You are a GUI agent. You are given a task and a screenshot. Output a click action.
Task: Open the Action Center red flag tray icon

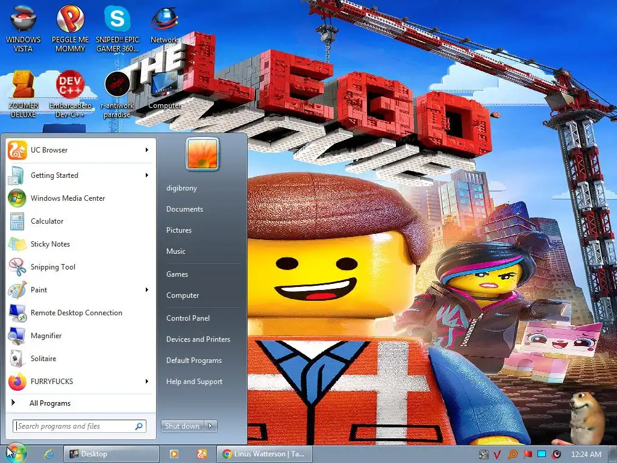(527, 455)
